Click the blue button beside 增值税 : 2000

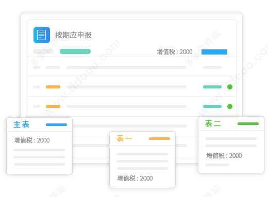click(214, 52)
